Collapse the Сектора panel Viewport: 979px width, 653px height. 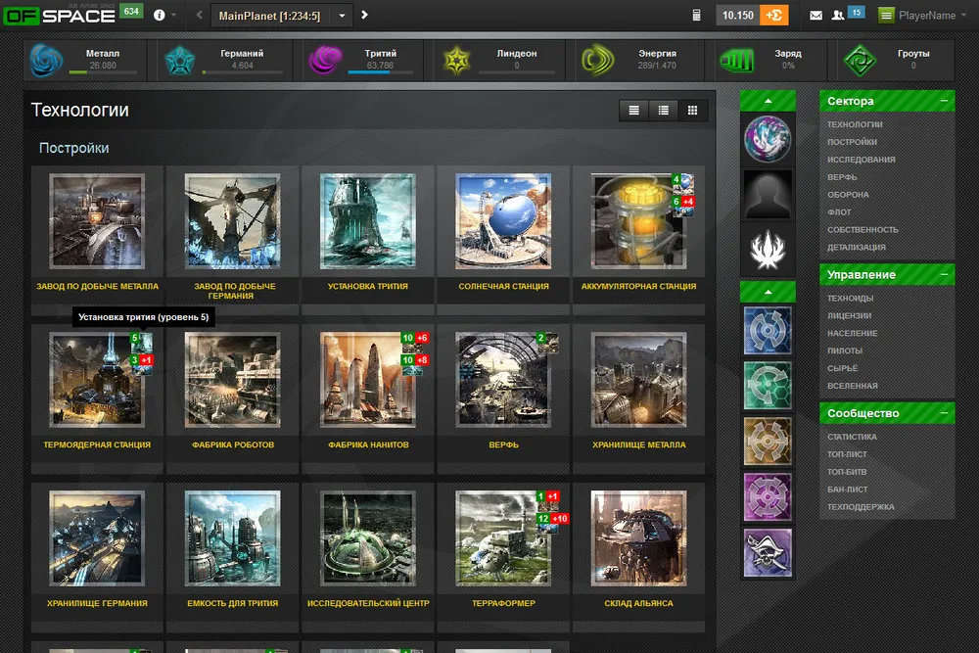(944, 101)
